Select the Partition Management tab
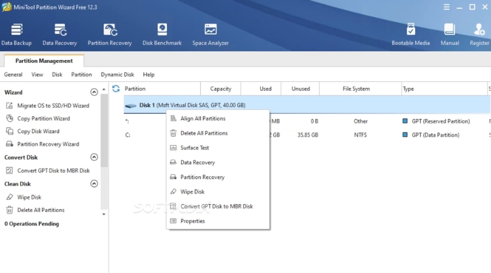The image size is (491, 273). pos(44,61)
